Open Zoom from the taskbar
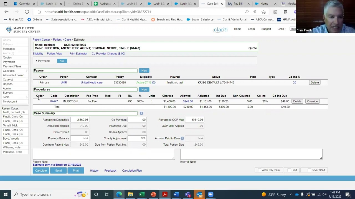The width and height of the screenshot is (355, 199). [x=211, y=194]
